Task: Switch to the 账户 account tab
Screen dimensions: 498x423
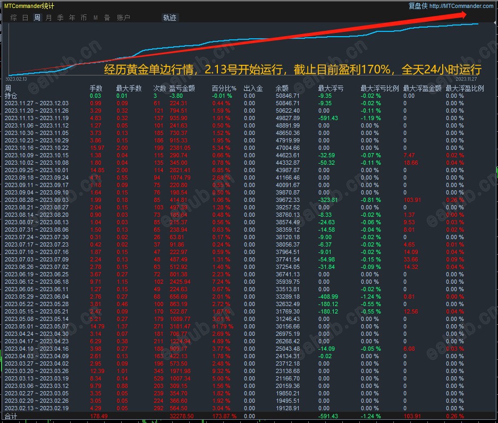Action: point(123,18)
